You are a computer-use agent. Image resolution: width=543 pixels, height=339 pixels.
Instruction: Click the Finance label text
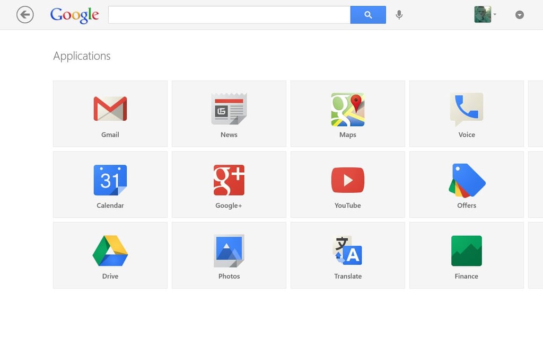coord(467,276)
